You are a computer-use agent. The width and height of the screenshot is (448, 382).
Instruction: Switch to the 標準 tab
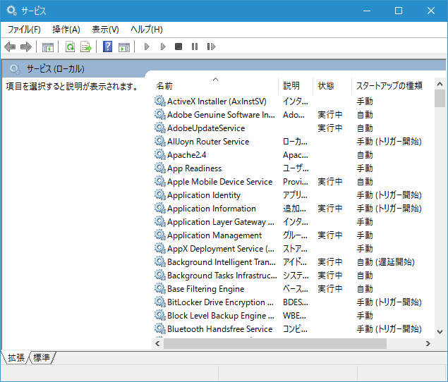[x=42, y=357]
